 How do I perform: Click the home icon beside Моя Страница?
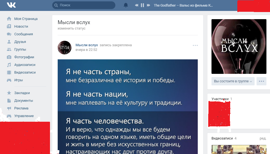tap(9, 19)
